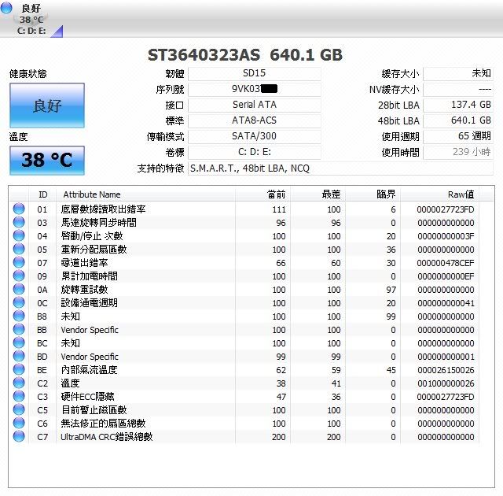Click status orb for attribute 09
This screenshot has height=496, width=503.
coord(19,276)
